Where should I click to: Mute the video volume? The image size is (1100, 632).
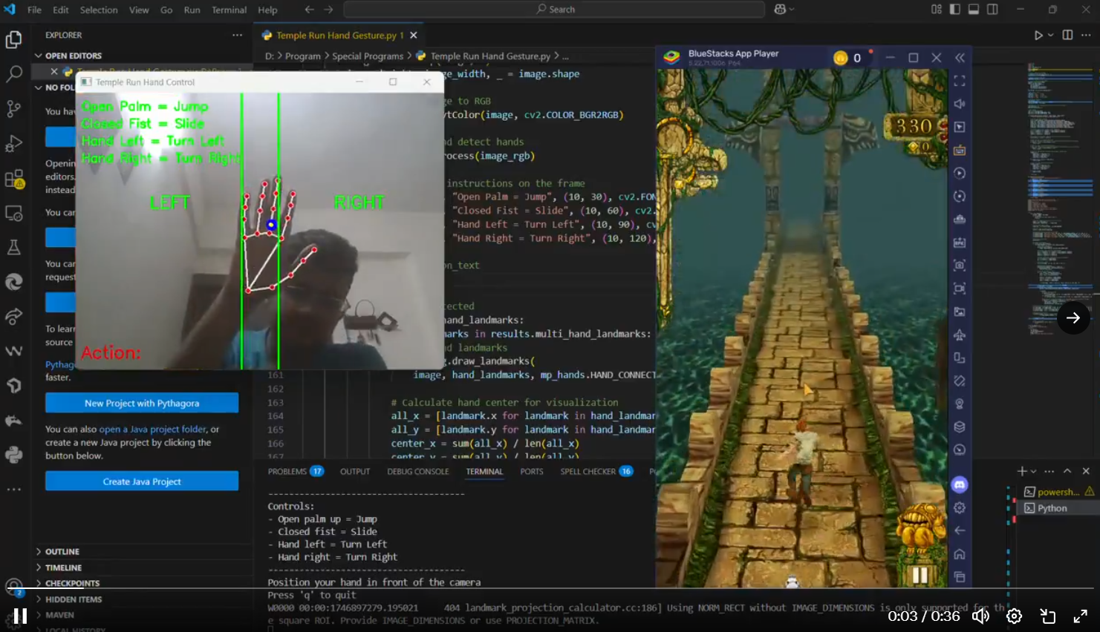pos(980,616)
